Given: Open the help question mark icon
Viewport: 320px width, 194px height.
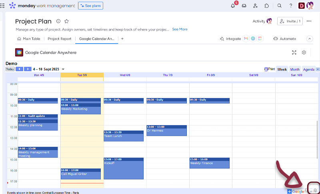Looking at the screenshot, I should (291, 6).
